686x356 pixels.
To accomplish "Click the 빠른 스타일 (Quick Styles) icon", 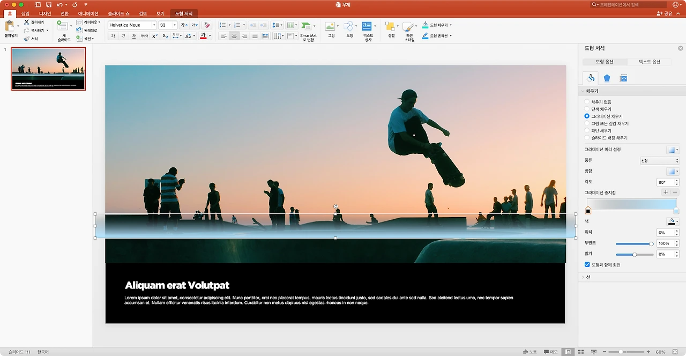I will click(x=409, y=26).
